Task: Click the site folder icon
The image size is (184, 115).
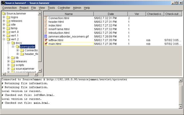Action: (x=8, y=25)
